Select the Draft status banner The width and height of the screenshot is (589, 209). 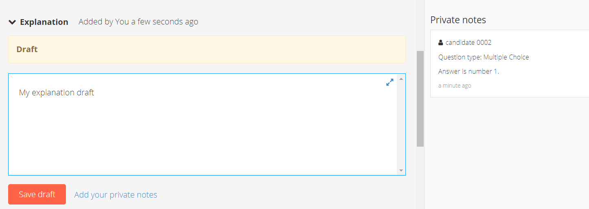tap(207, 49)
